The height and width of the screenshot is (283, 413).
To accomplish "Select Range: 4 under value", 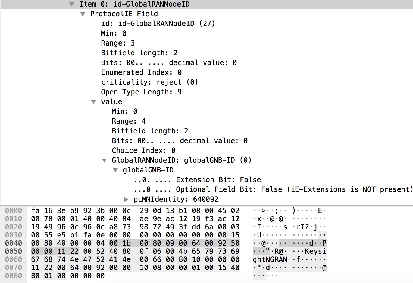I will (x=129, y=121).
